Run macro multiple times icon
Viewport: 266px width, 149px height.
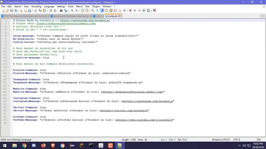pyautogui.click(x=144, y=10)
